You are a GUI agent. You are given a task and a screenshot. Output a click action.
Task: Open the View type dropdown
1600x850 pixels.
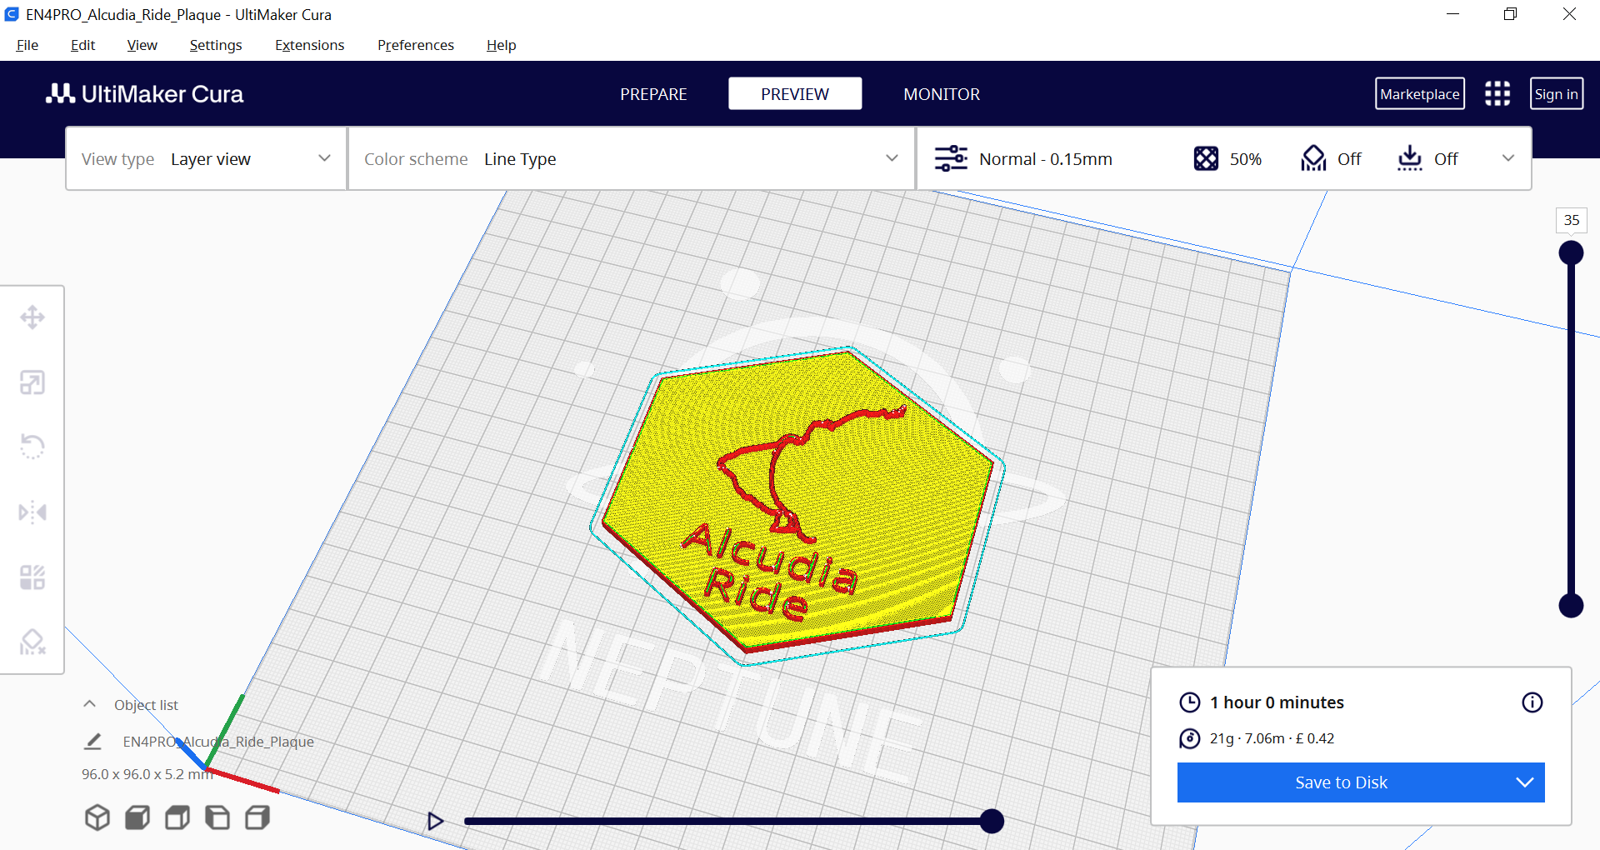click(206, 158)
